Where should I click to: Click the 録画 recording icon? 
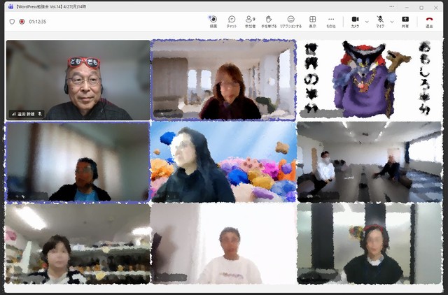(213, 21)
